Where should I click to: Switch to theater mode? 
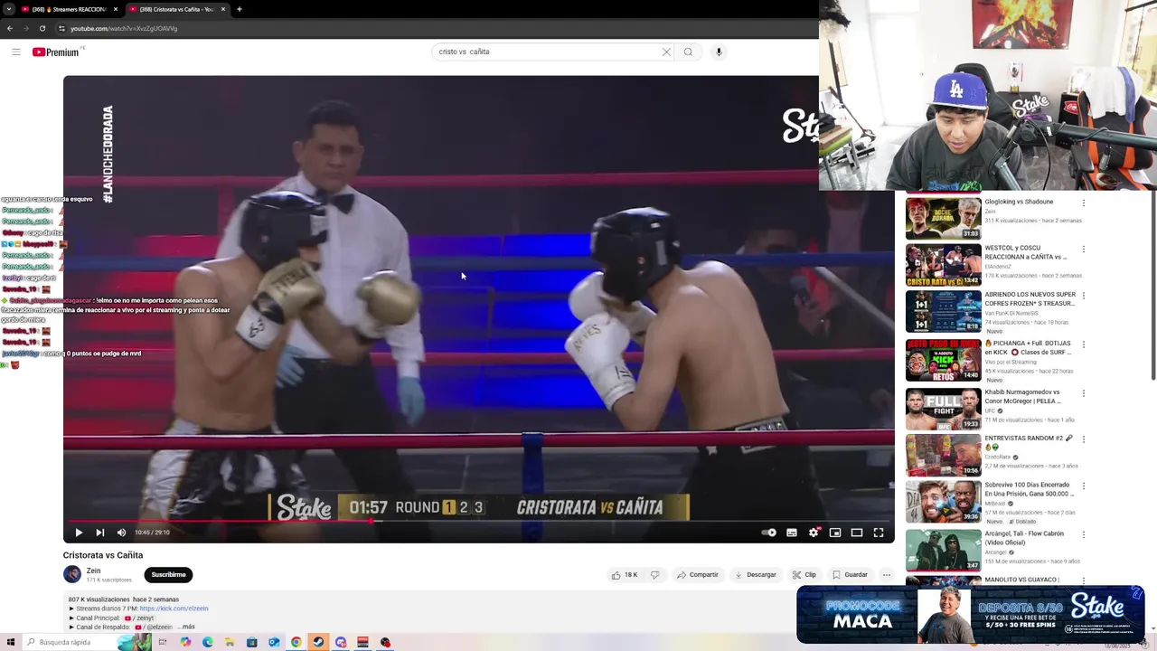(857, 533)
